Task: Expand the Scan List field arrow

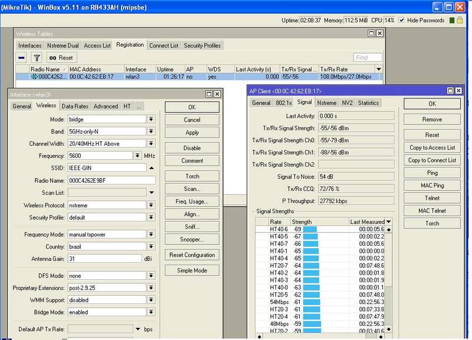Action: click(x=152, y=193)
